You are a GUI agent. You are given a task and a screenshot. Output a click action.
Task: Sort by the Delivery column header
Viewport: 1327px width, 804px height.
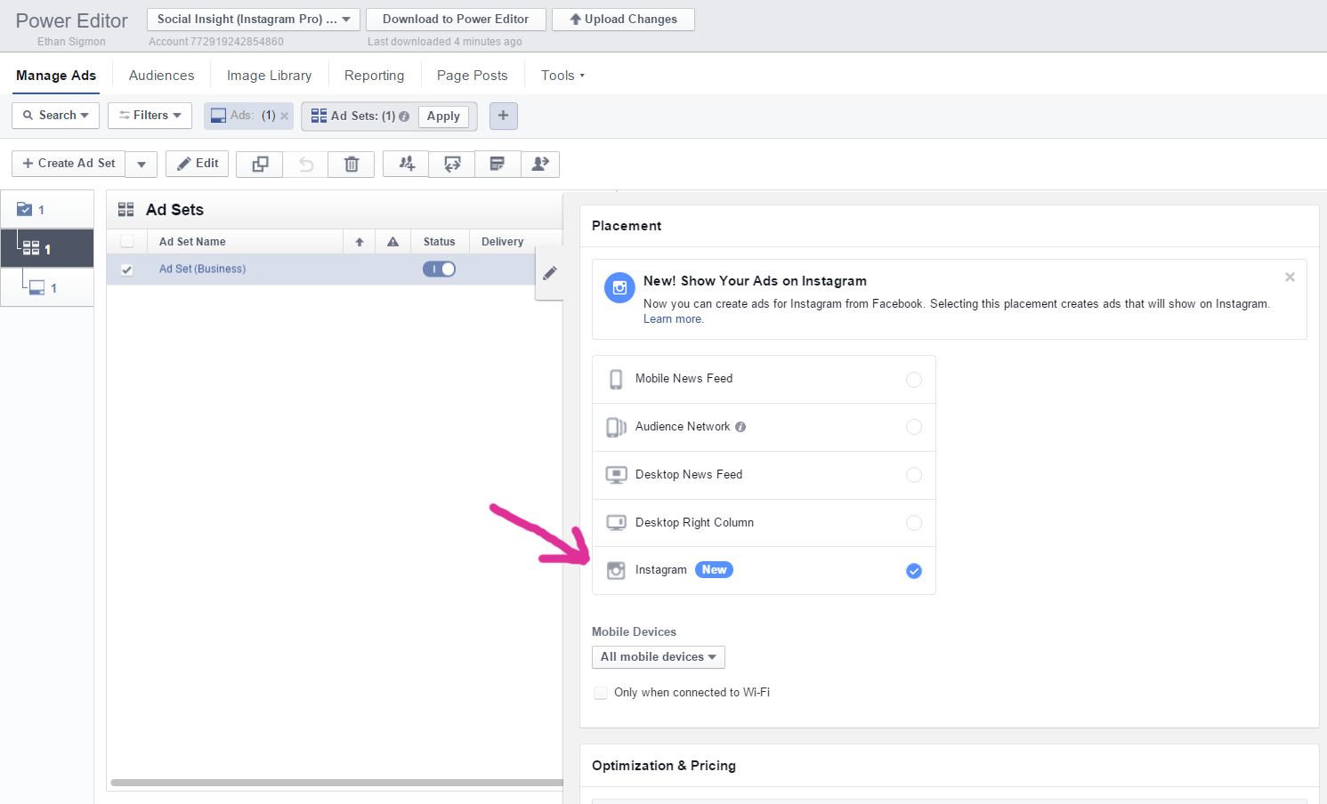[x=502, y=242]
